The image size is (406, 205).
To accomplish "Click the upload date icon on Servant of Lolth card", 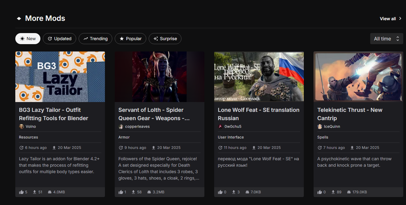I will pyautogui.click(x=154, y=148).
